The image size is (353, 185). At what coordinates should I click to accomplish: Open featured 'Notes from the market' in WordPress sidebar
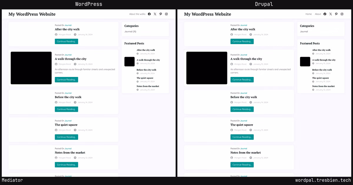(x=148, y=86)
